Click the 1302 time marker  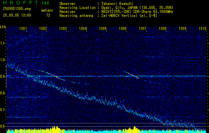click(x=43, y=29)
